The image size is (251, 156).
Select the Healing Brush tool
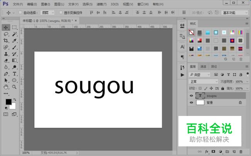(6, 47)
